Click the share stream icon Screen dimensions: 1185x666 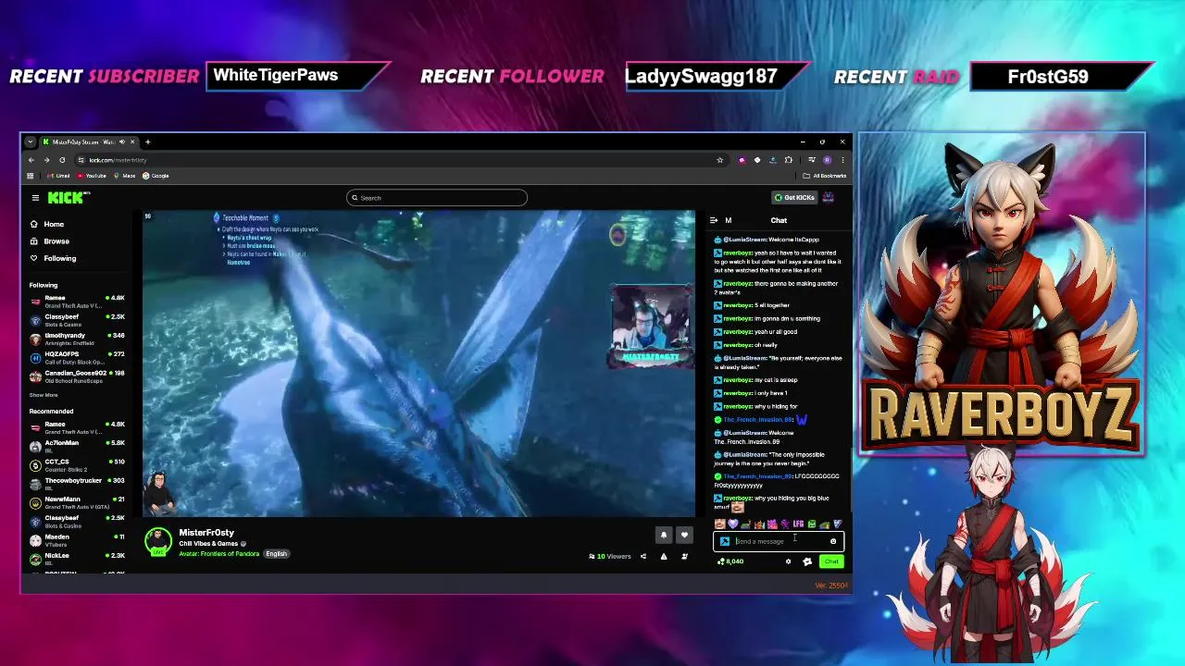(x=642, y=557)
